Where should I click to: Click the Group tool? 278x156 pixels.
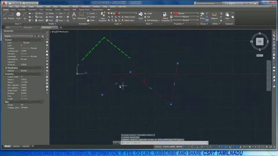point(202,16)
